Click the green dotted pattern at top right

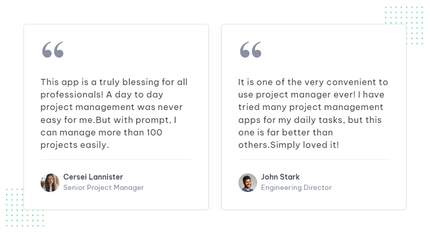[404, 25]
